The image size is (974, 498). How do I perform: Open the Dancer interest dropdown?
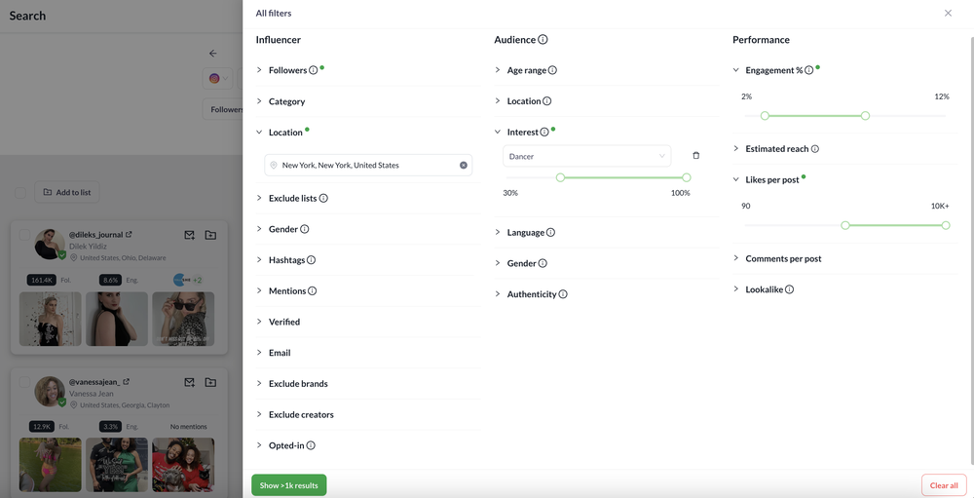coord(586,156)
